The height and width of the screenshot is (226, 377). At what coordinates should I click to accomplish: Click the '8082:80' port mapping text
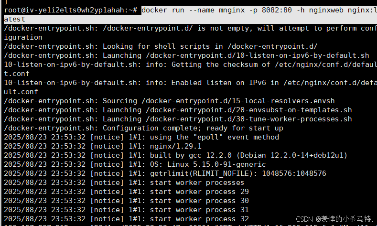tap(277, 11)
